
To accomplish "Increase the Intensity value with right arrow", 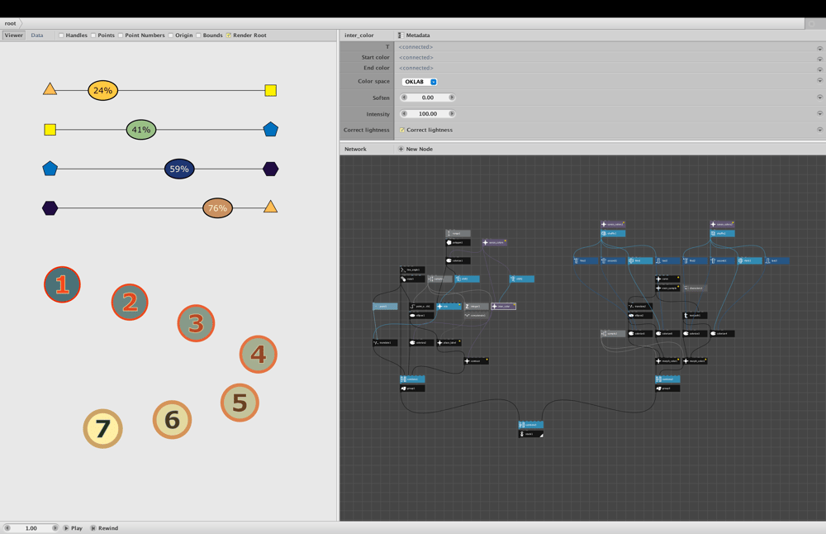I will click(452, 114).
